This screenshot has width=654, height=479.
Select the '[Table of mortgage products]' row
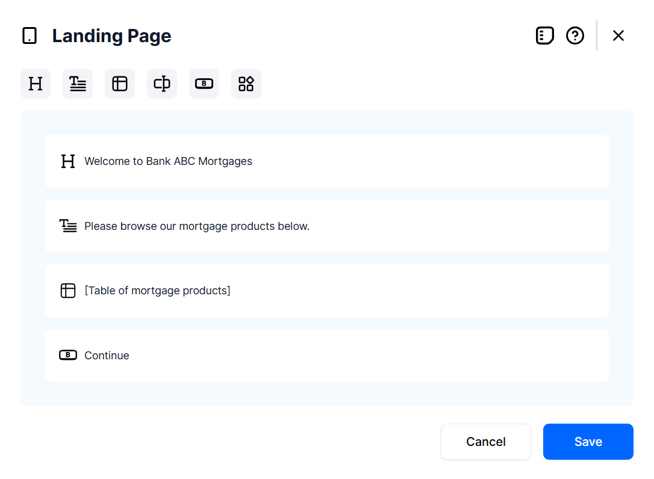point(157,291)
